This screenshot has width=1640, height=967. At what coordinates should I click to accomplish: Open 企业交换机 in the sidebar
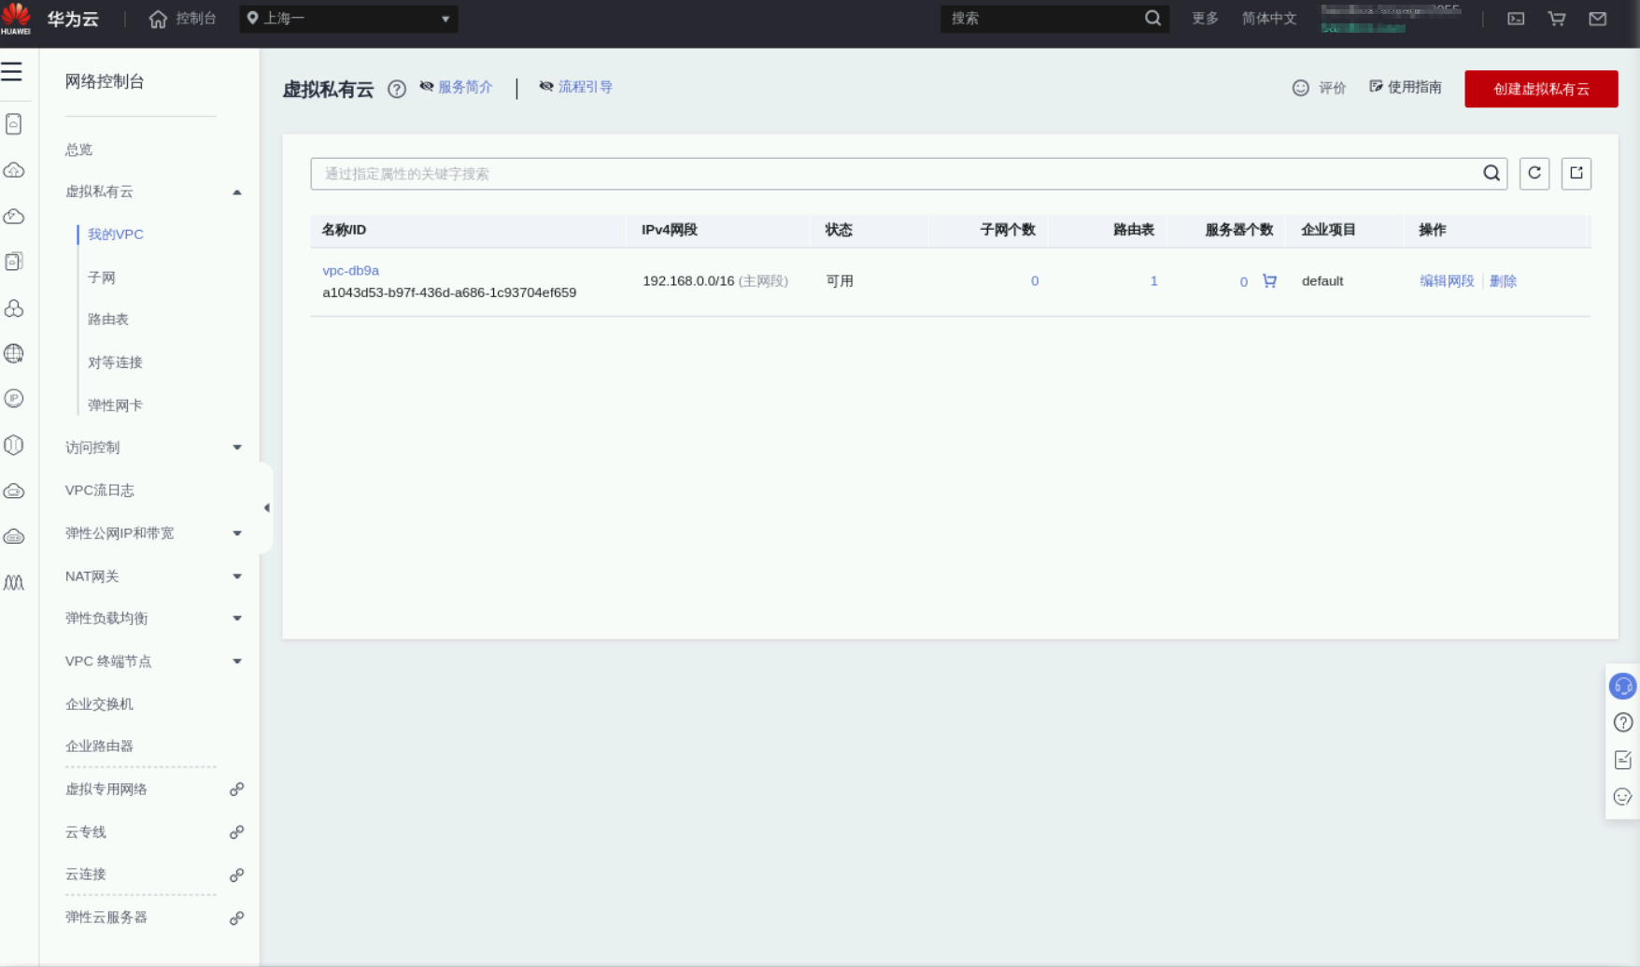(99, 704)
